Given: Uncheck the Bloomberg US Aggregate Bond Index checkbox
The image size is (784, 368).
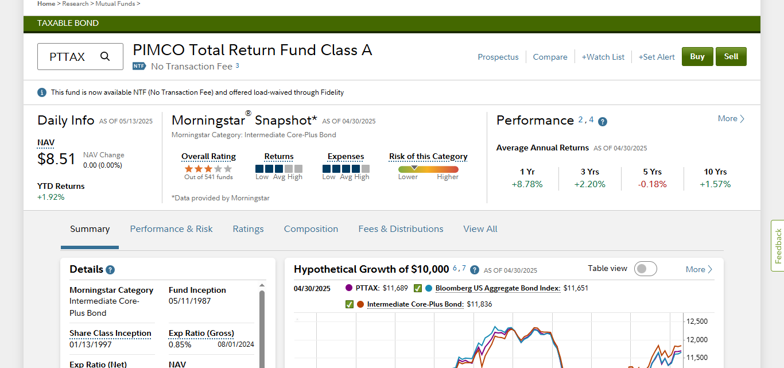Looking at the screenshot, I should click(x=418, y=288).
